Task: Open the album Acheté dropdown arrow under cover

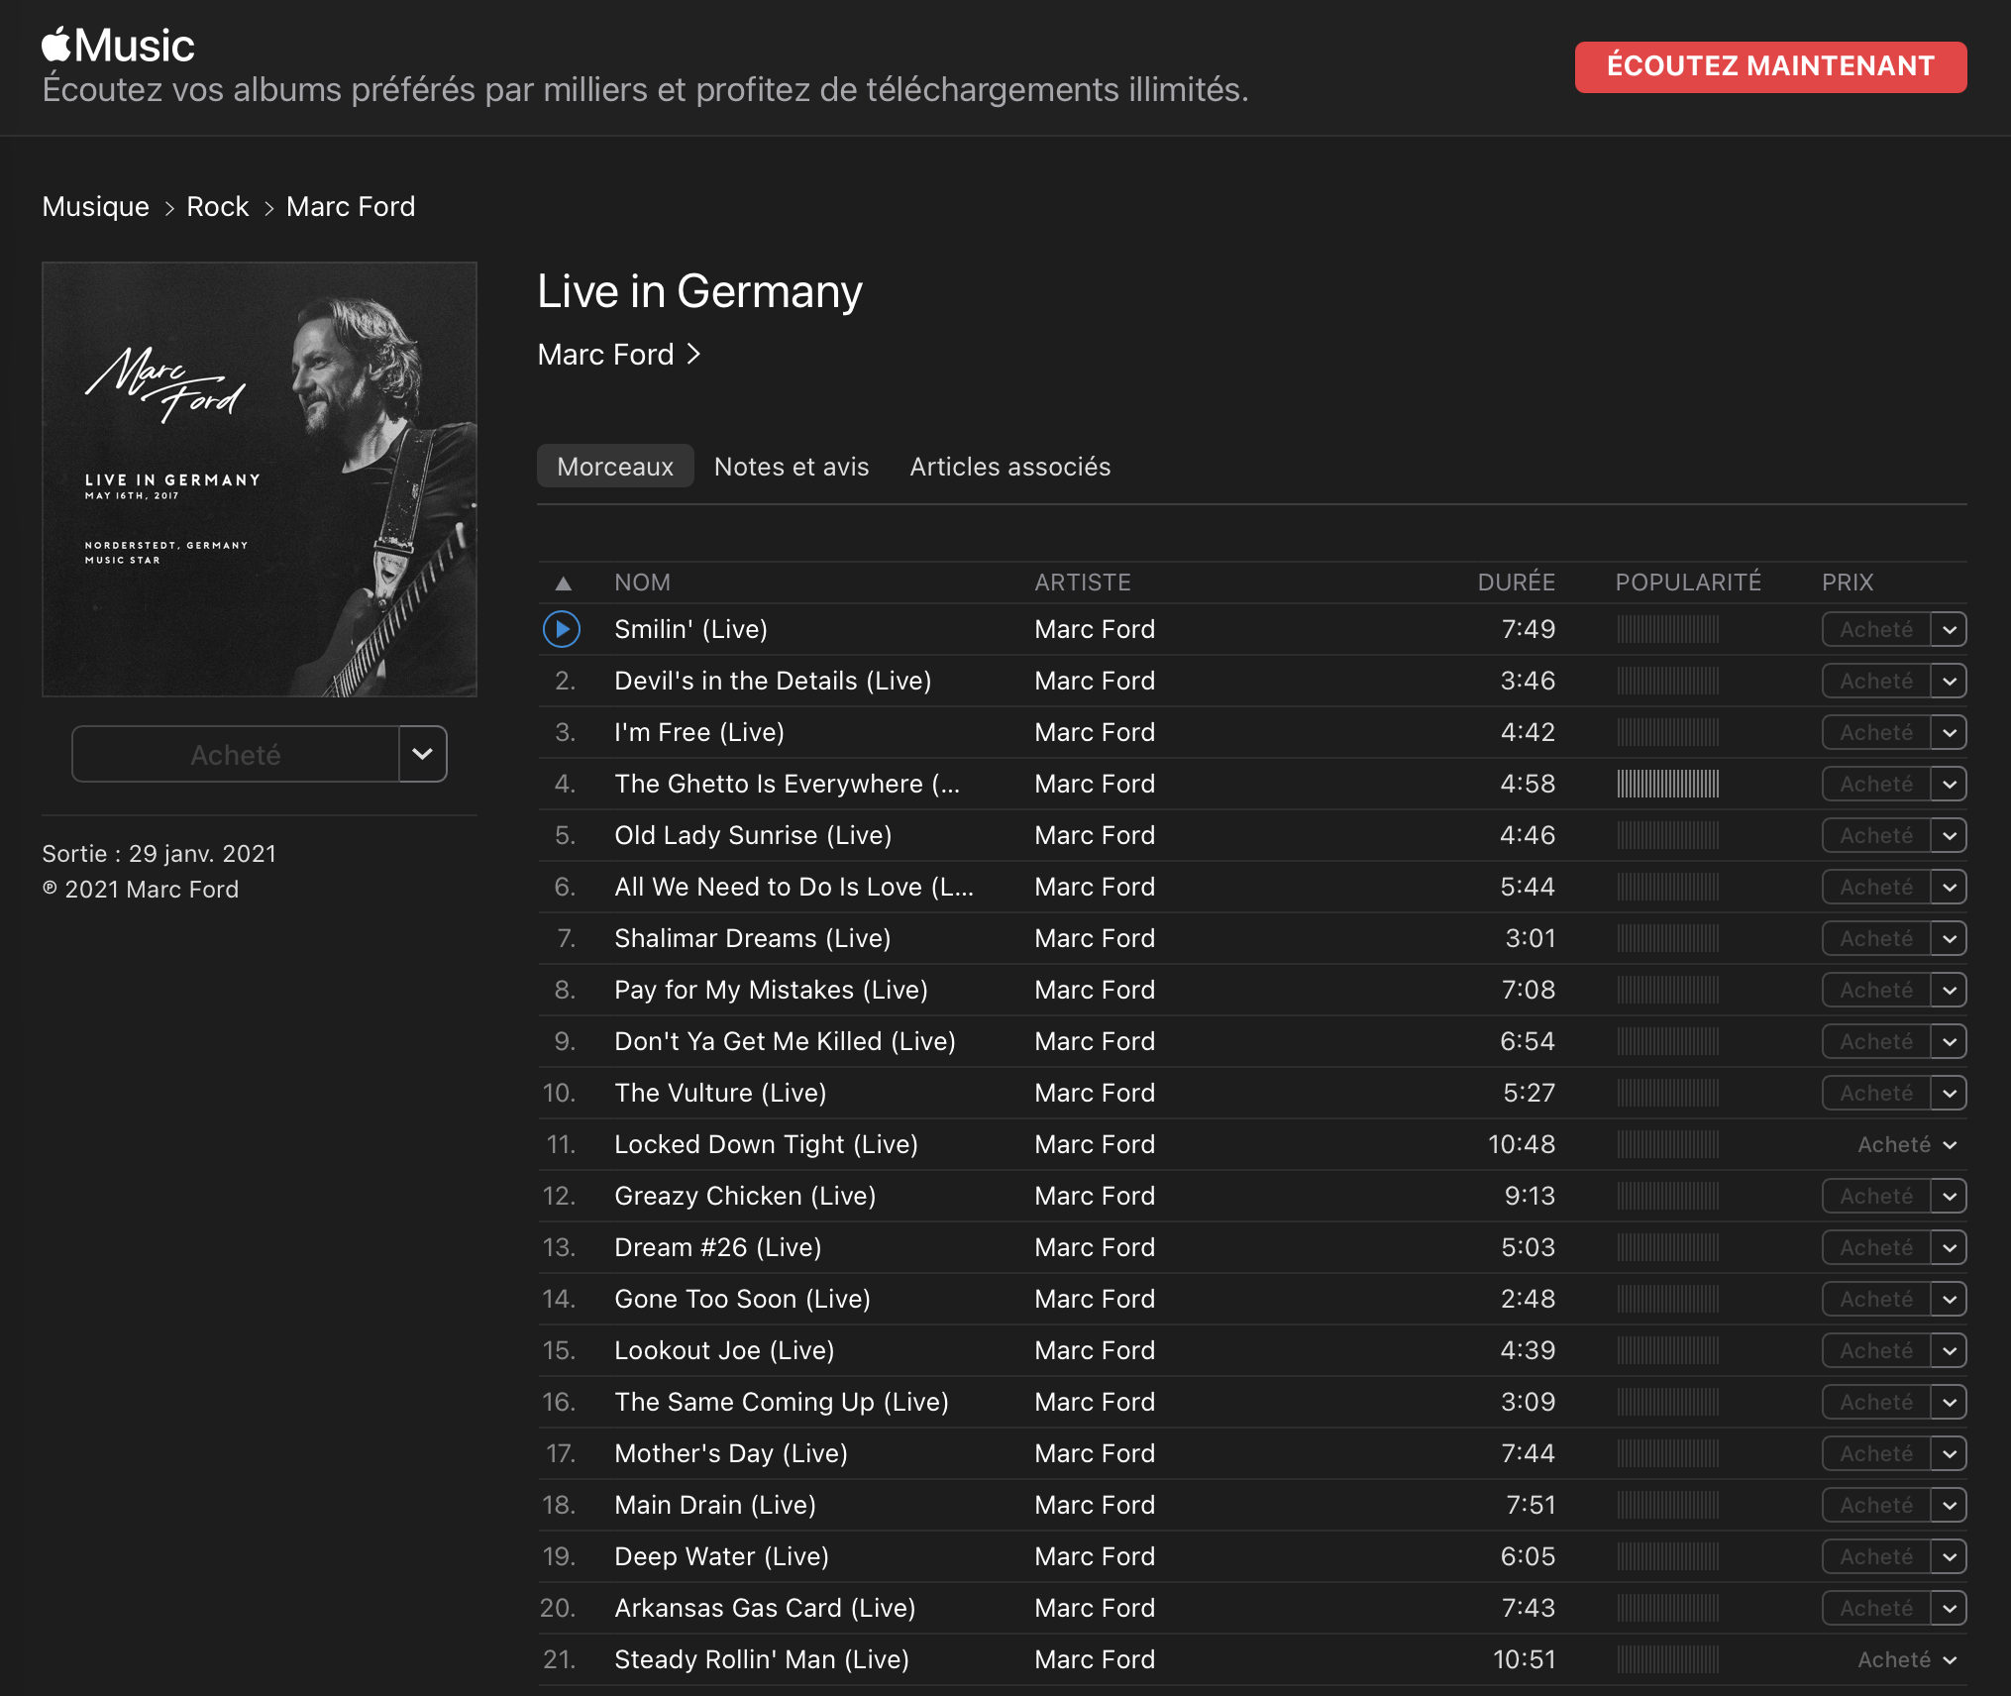Action: 423,754
